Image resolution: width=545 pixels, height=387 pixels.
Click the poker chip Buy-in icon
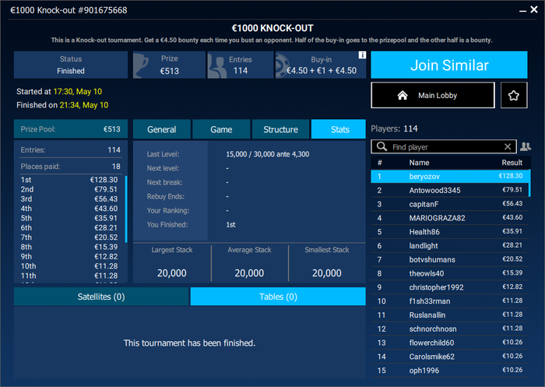click(283, 65)
